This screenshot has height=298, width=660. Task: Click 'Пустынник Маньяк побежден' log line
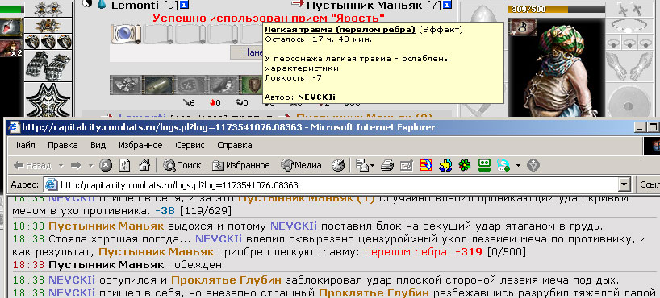(x=135, y=265)
